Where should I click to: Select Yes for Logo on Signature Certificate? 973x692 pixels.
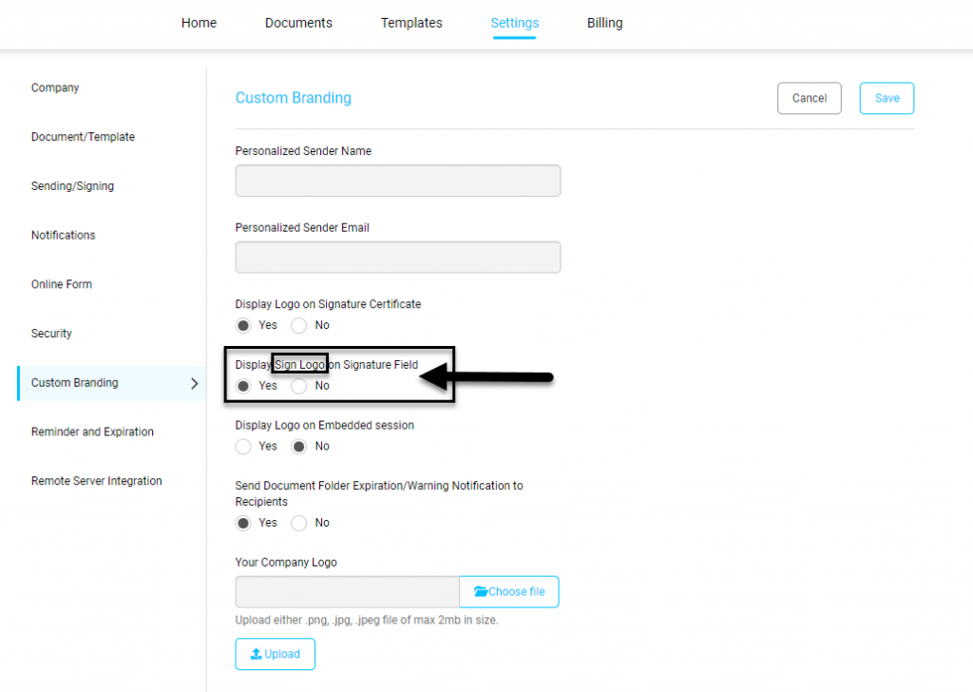click(x=243, y=325)
